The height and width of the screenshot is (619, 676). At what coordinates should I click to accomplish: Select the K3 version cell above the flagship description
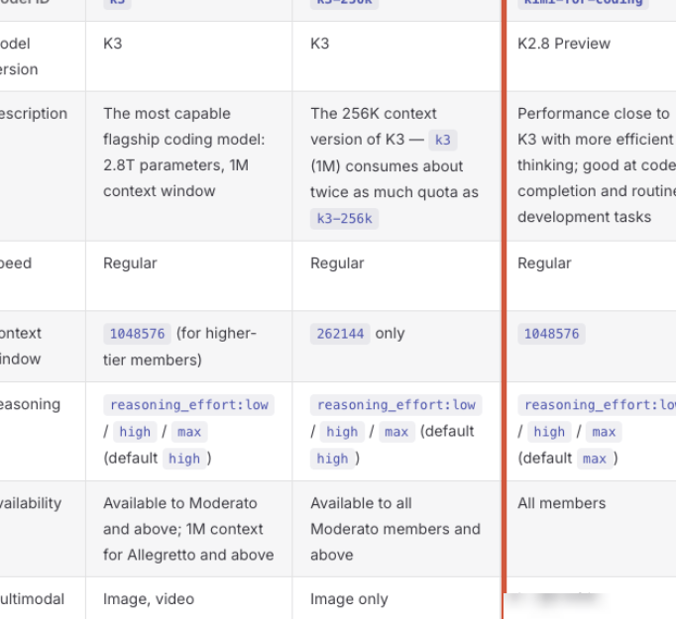[x=113, y=44]
